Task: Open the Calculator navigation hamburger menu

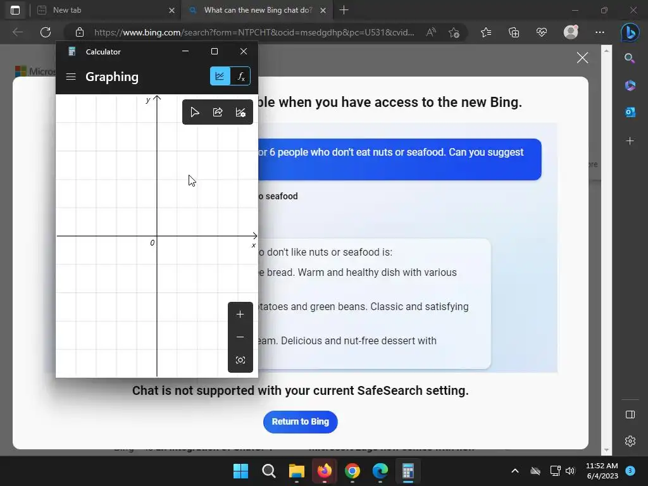Action: (x=71, y=77)
